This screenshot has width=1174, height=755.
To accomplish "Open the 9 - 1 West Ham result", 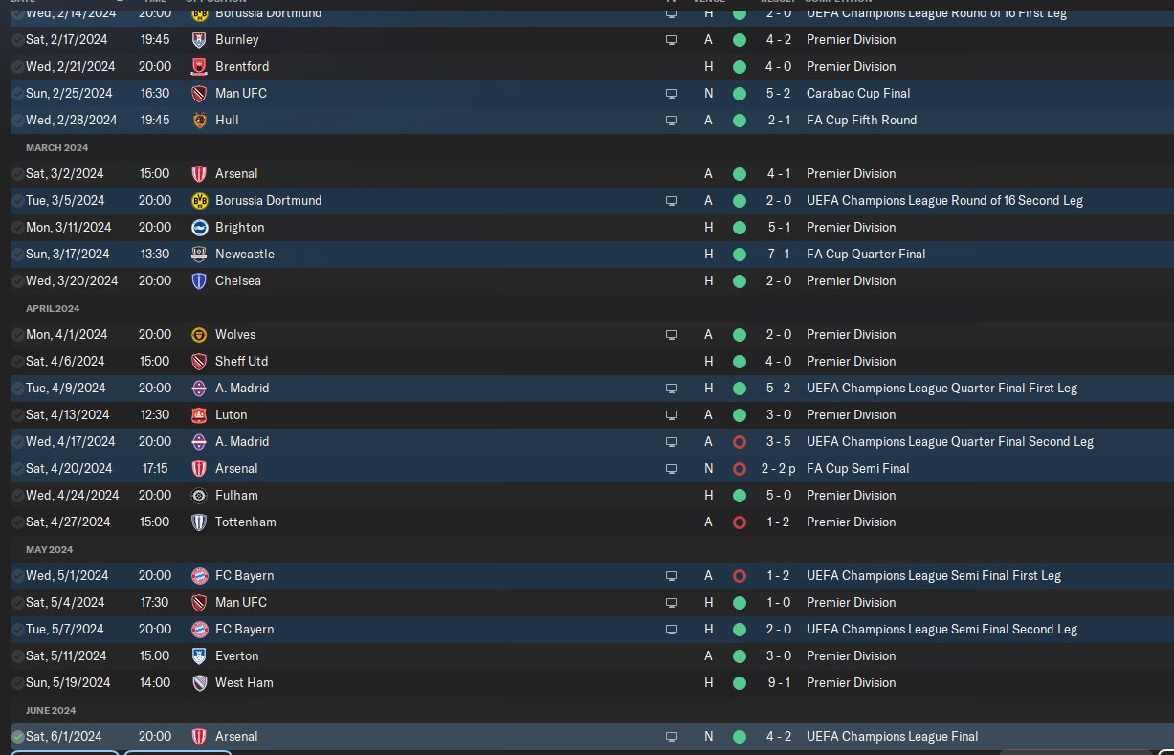I will pyautogui.click(x=777, y=683).
